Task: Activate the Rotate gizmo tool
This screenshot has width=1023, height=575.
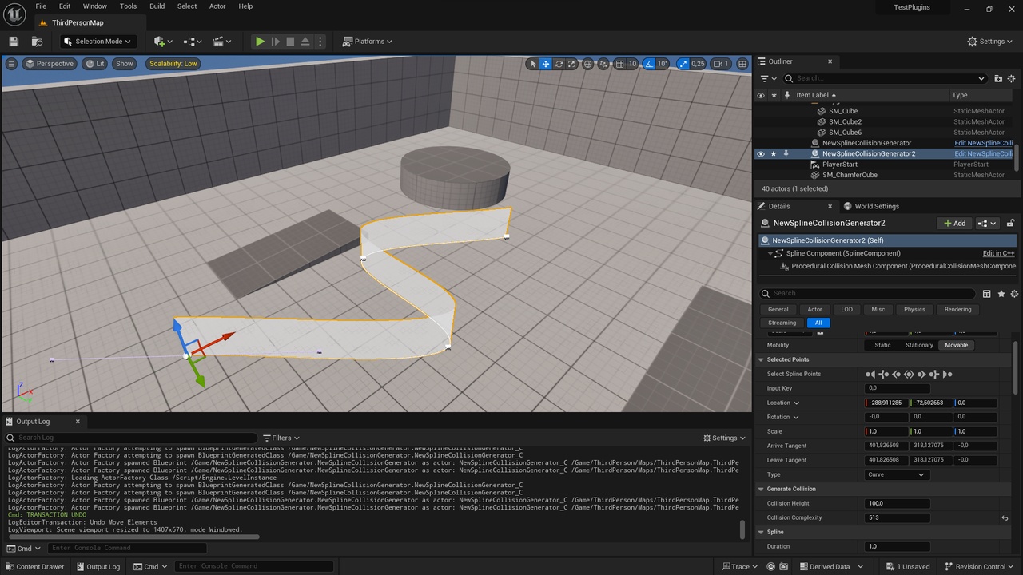Action: [x=559, y=64]
